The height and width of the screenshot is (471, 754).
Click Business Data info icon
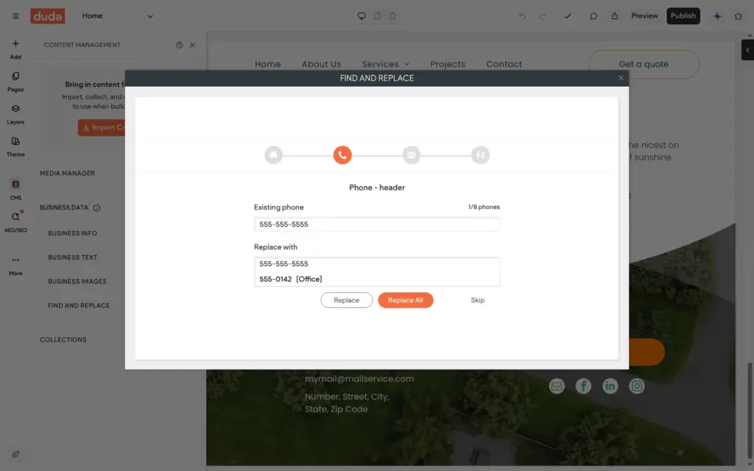point(96,208)
